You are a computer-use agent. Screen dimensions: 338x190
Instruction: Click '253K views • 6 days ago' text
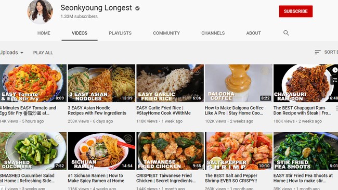(90, 121)
